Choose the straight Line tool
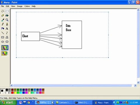 pyautogui.click(x=3, y=33)
